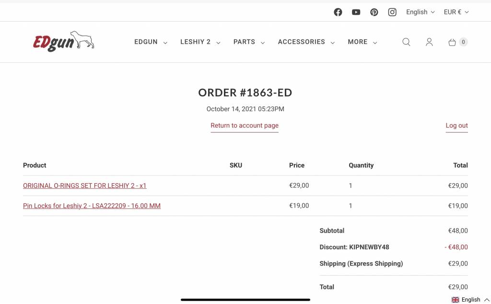Expand the English language dropdown at top

tap(421, 12)
